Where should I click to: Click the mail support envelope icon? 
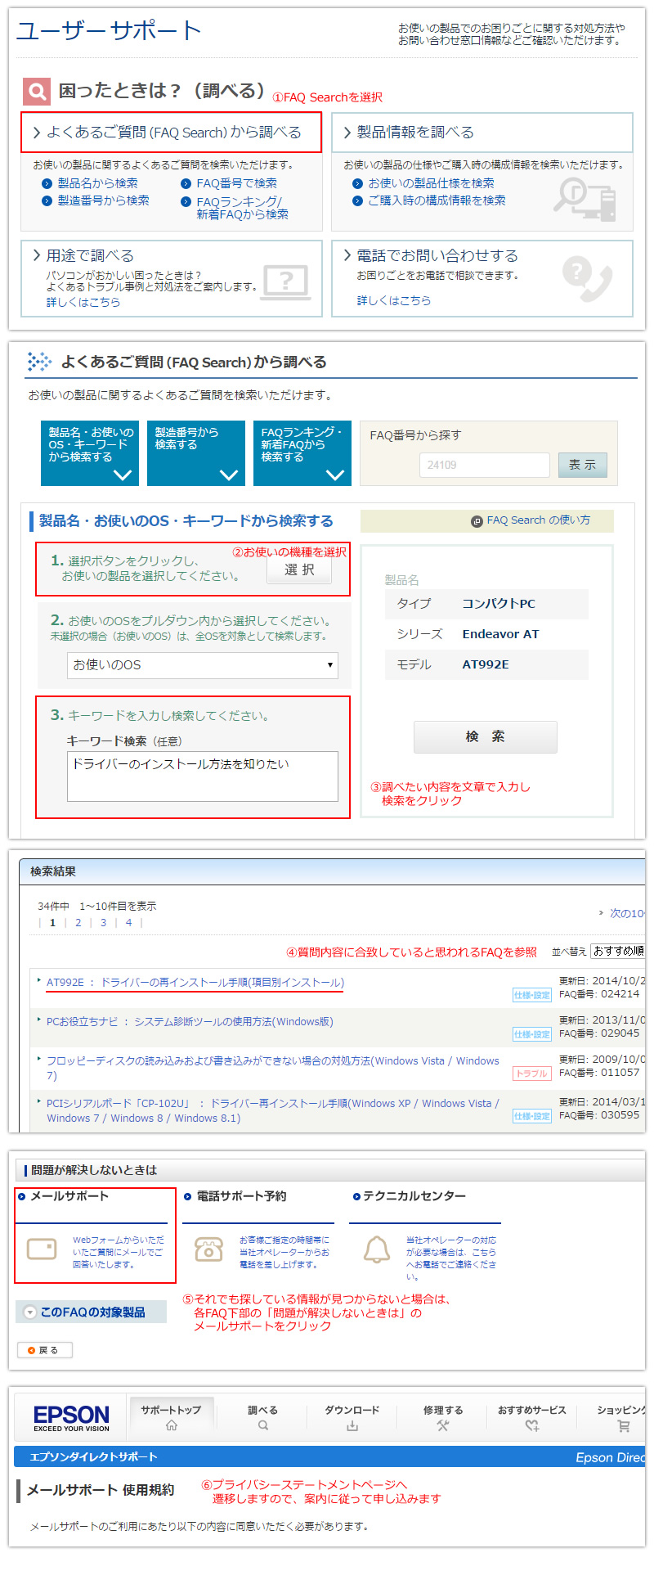tap(42, 1249)
